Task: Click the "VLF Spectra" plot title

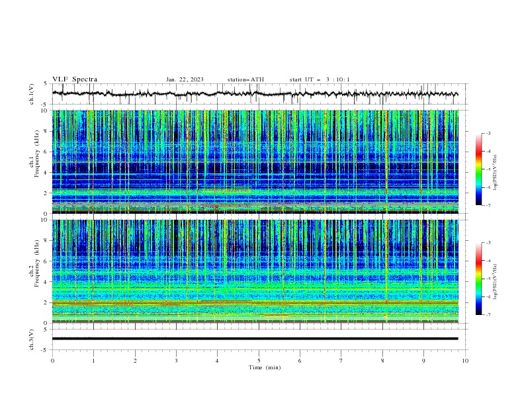Action: coord(75,79)
